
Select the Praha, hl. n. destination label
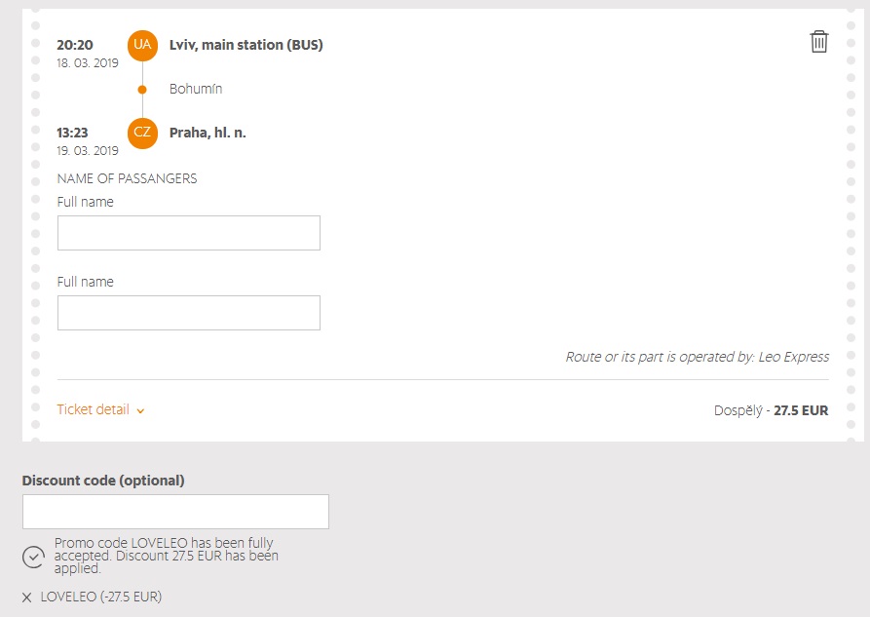coord(208,133)
